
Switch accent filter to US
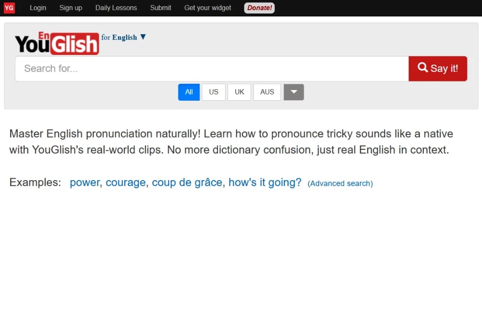tap(214, 92)
